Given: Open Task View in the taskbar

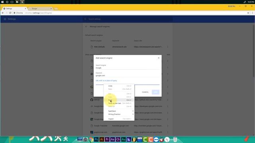Looking at the screenshot, I should point(12,2).
